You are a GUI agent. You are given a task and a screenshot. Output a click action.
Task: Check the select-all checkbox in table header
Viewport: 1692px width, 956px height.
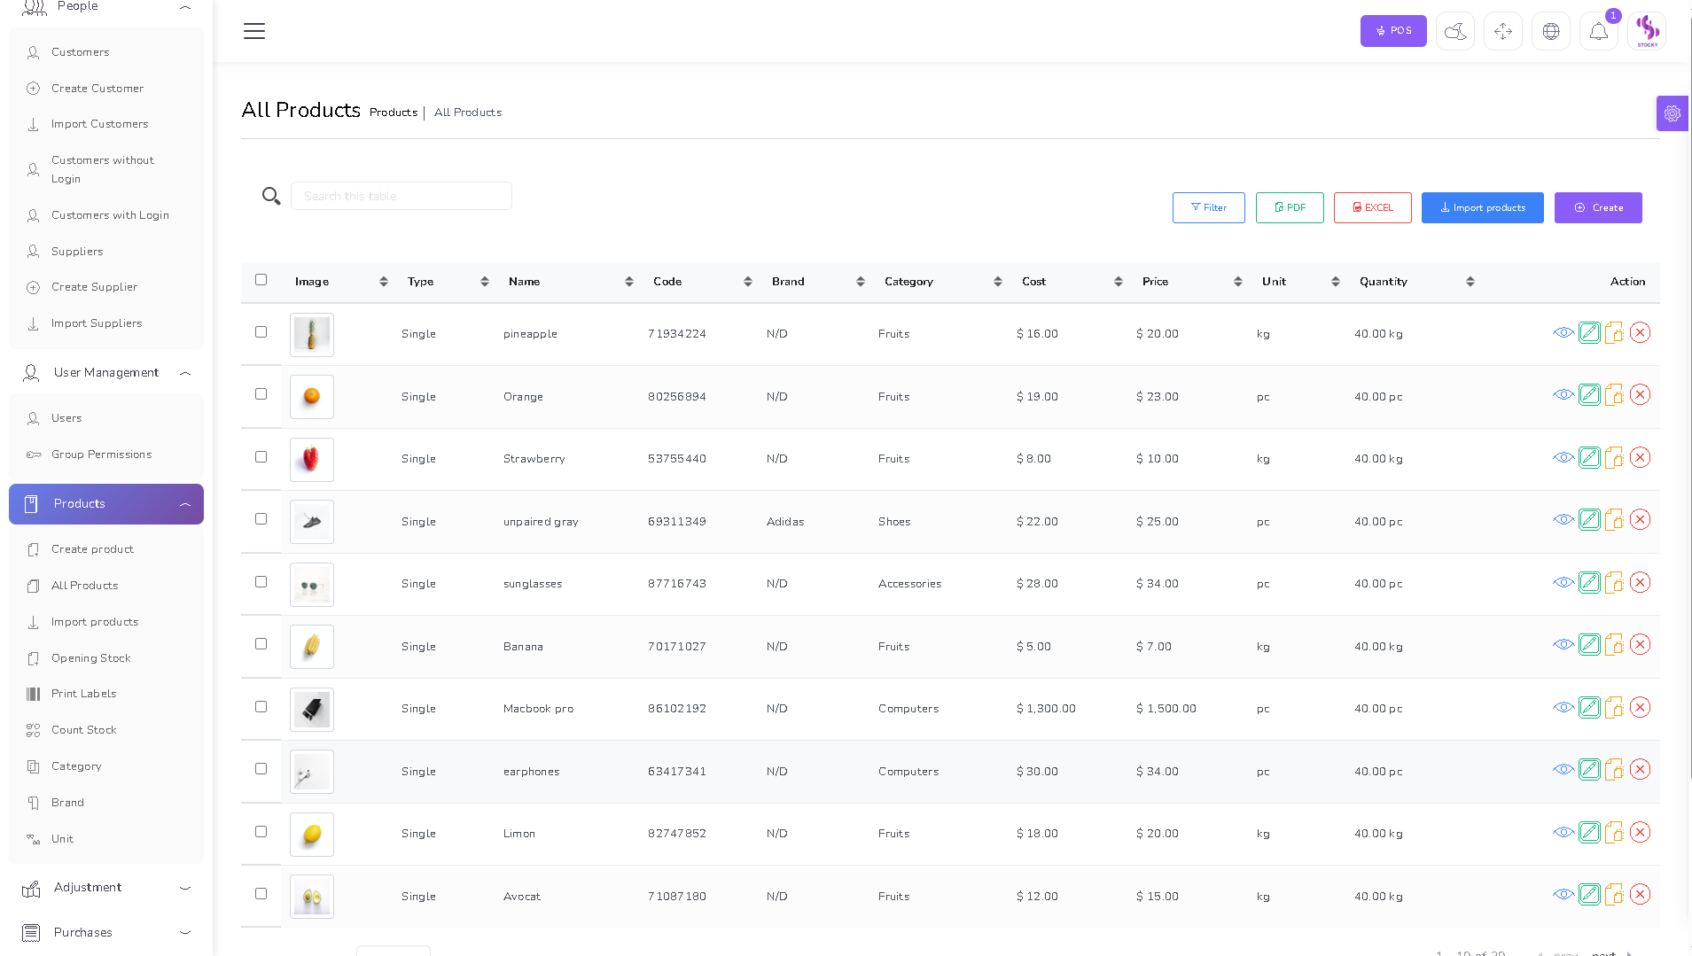[261, 280]
